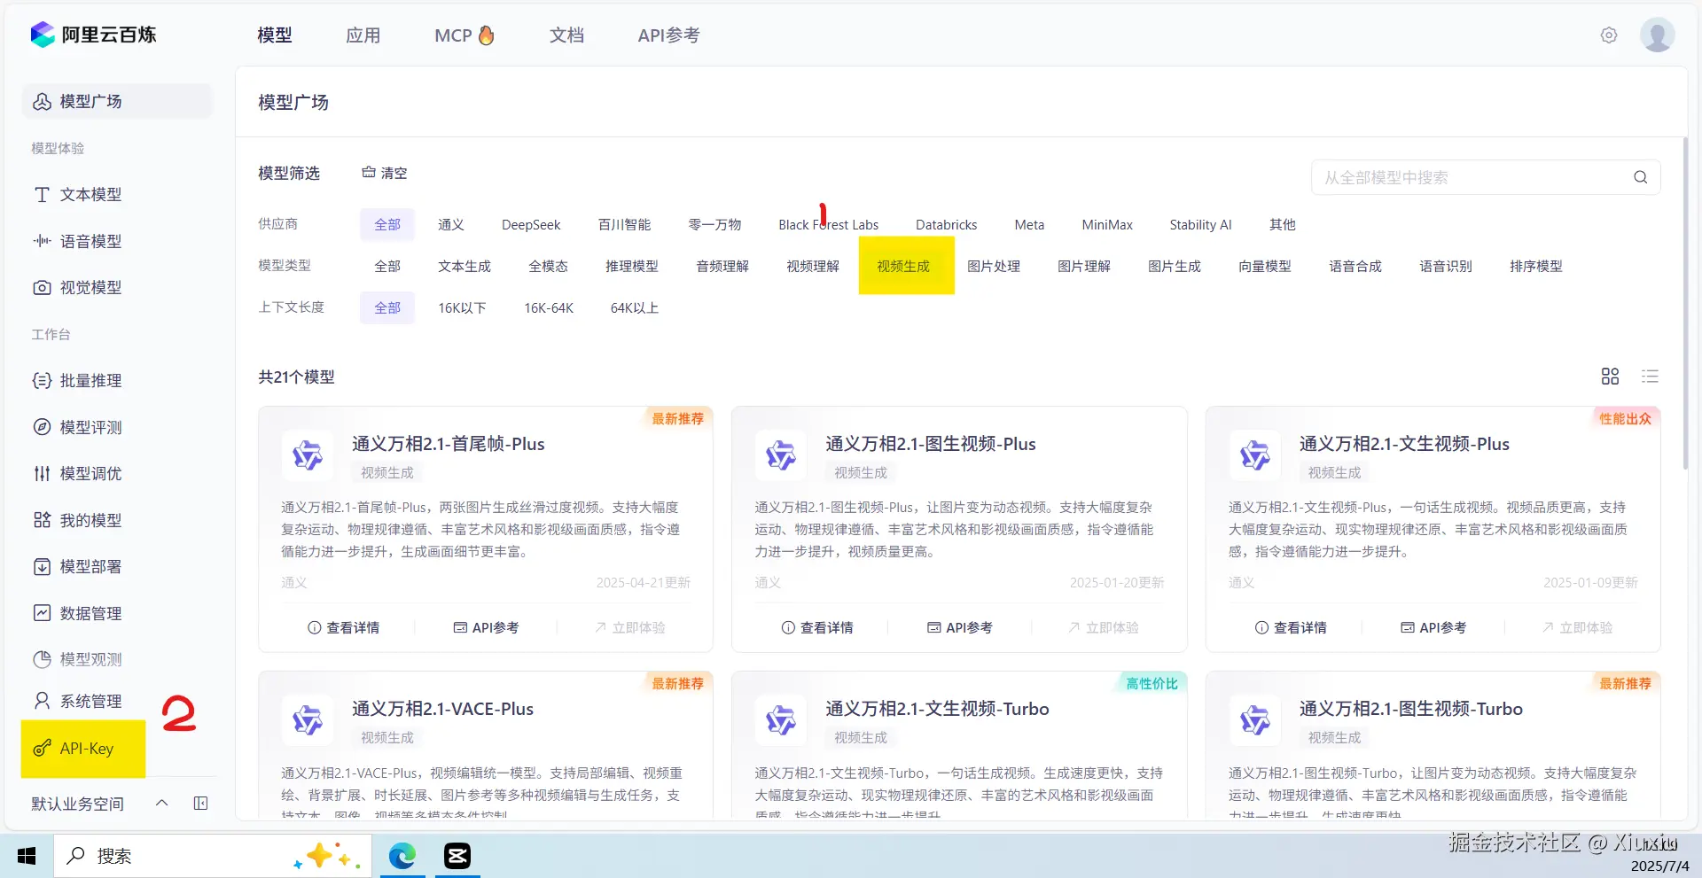Click the magnifier icon in model search
The image size is (1702, 878).
click(x=1641, y=177)
